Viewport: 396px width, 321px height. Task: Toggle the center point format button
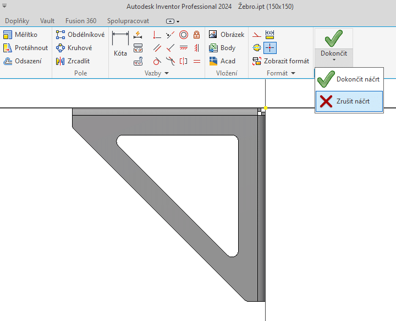point(269,48)
